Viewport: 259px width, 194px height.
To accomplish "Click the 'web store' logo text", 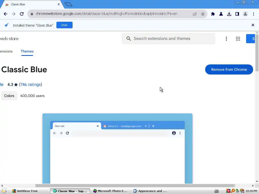I will coord(9,39).
